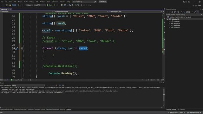203x114 pixels.
Task: Click Add to Source Control
Action: click(x=176, y=113)
